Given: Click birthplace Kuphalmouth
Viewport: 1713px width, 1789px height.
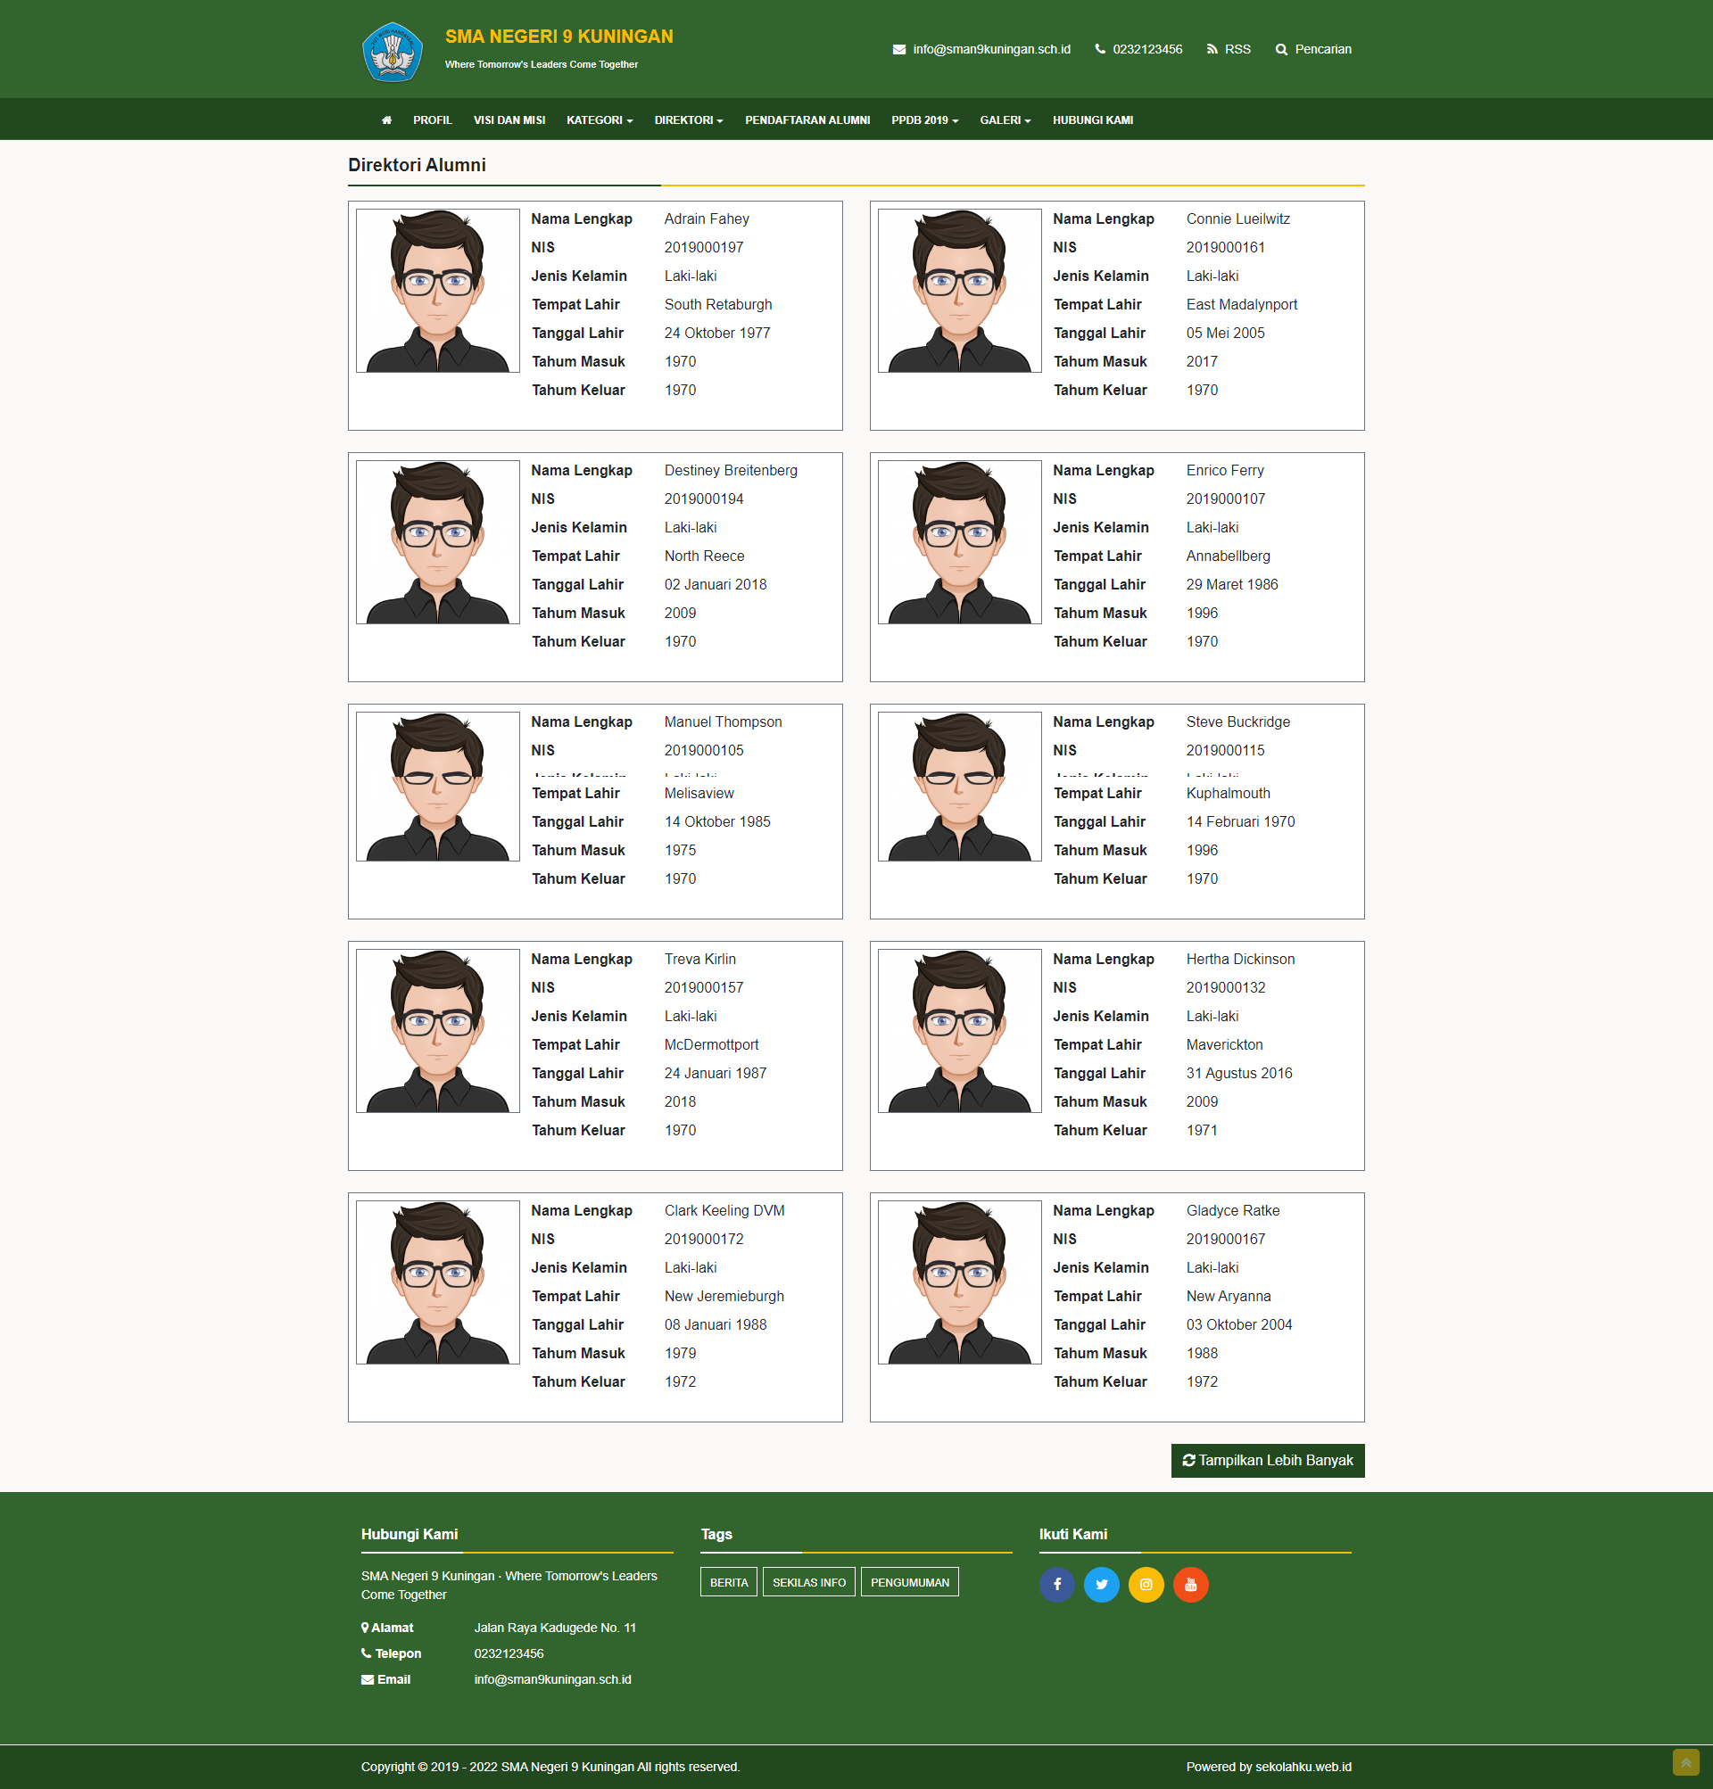Looking at the screenshot, I should (x=1228, y=793).
